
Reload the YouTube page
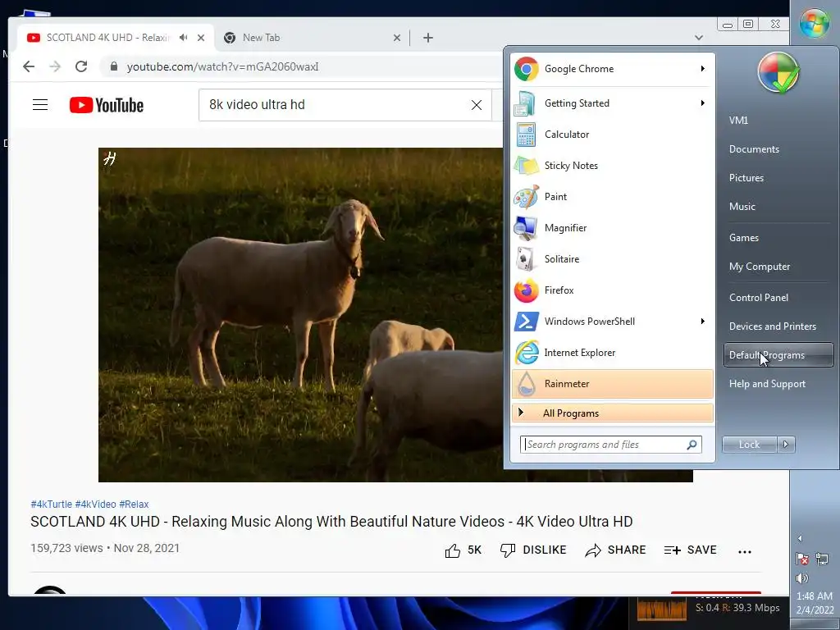coord(81,66)
